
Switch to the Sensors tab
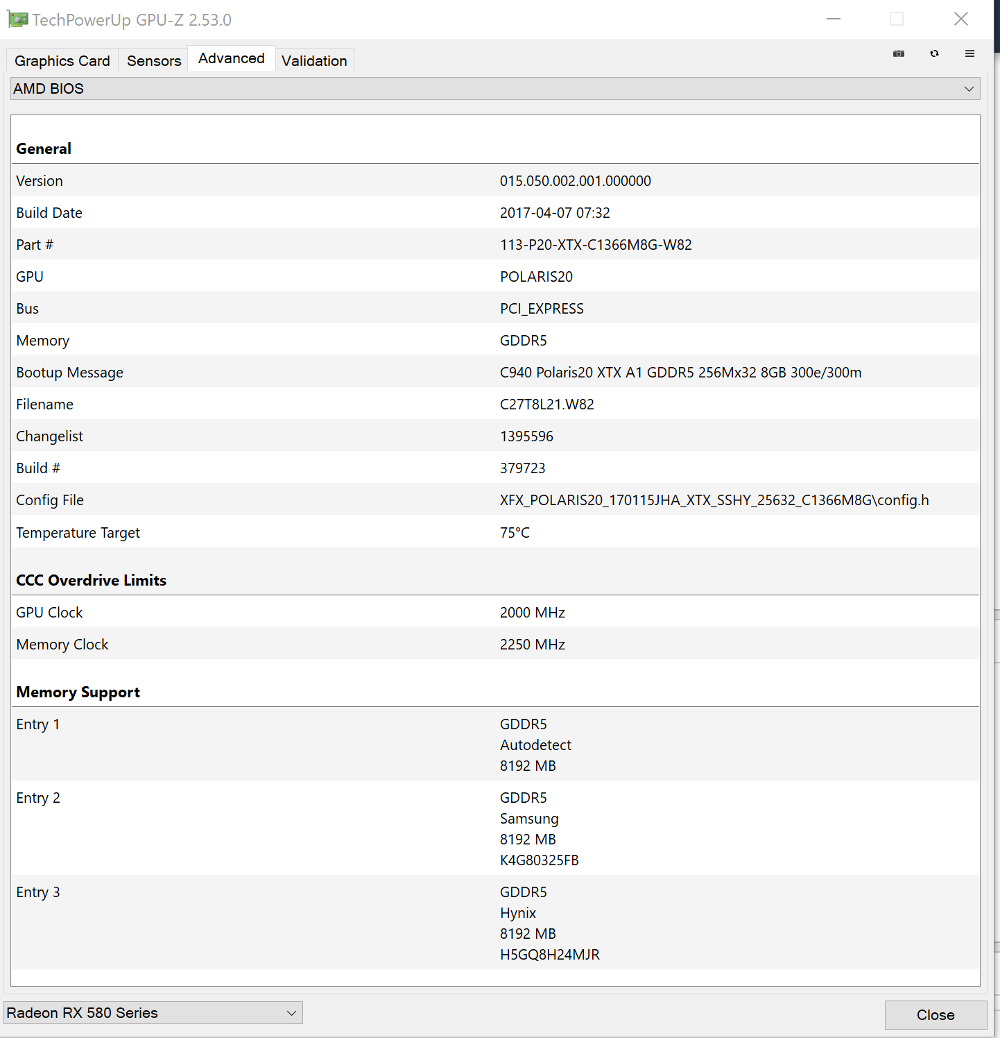pos(154,61)
